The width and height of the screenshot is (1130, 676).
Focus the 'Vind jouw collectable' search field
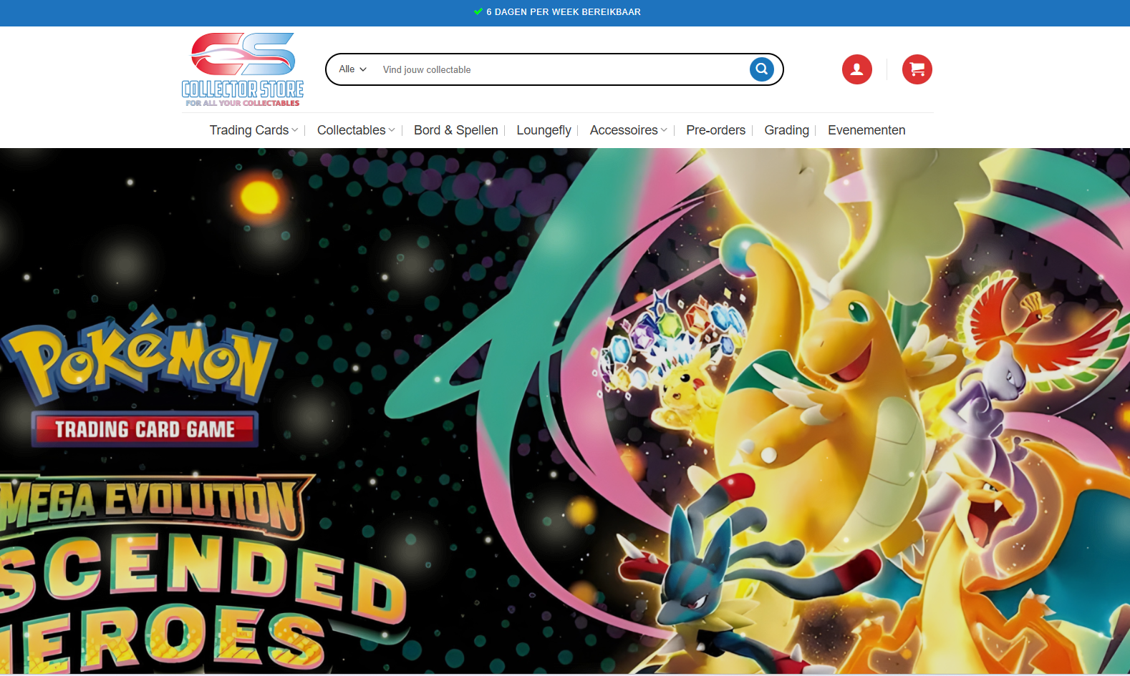559,69
